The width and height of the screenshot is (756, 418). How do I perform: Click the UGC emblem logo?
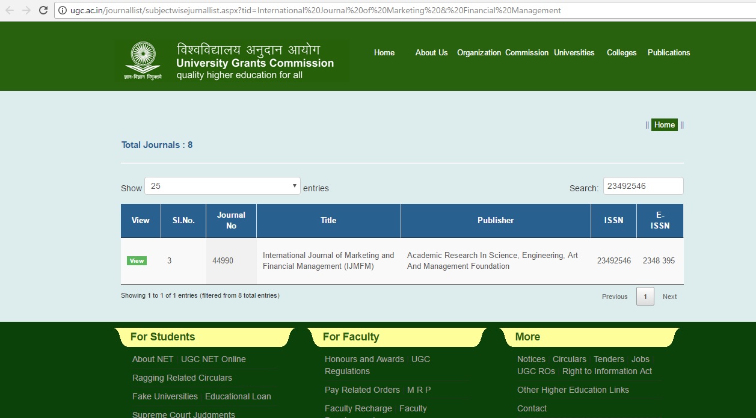(143, 60)
